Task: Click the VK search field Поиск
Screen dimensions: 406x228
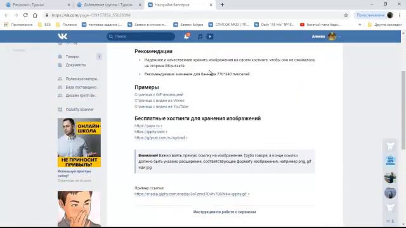Action: [141, 37]
